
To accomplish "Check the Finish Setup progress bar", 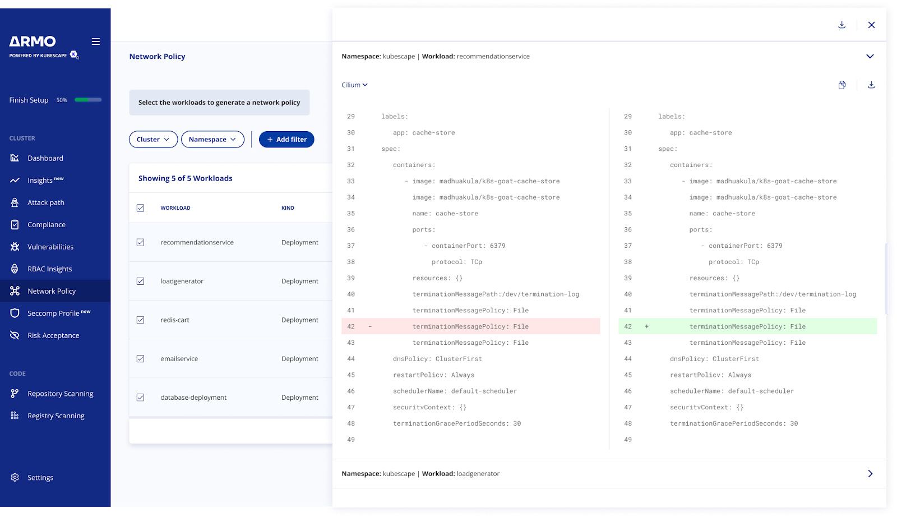I will click(x=87, y=99).
